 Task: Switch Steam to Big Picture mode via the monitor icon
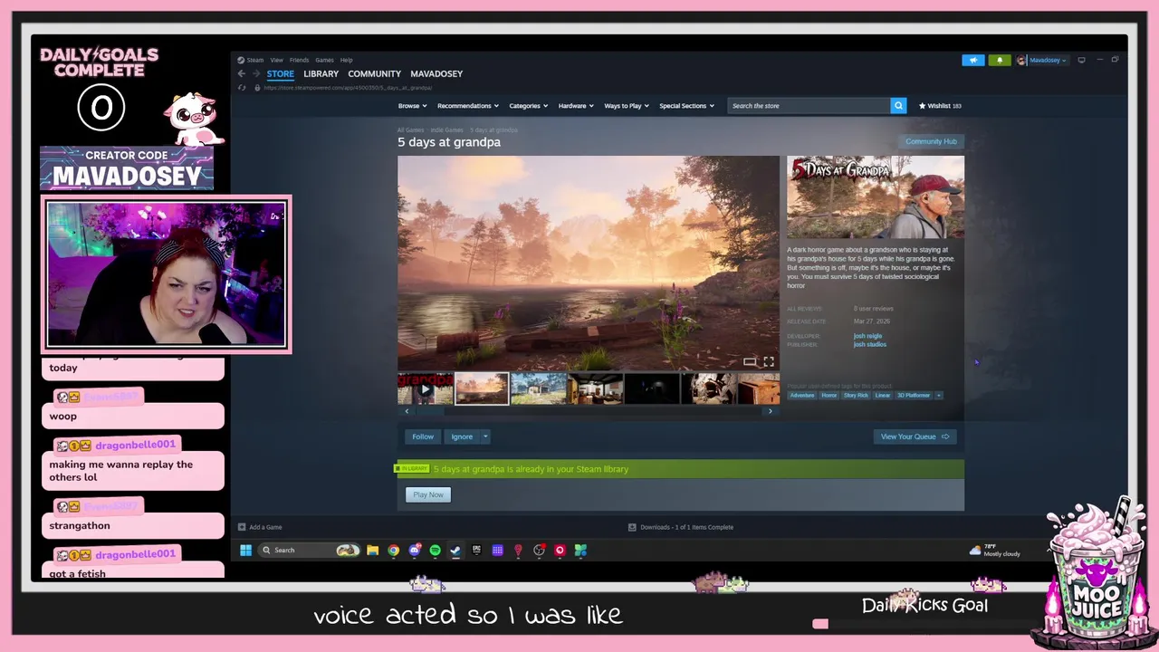1081,60
